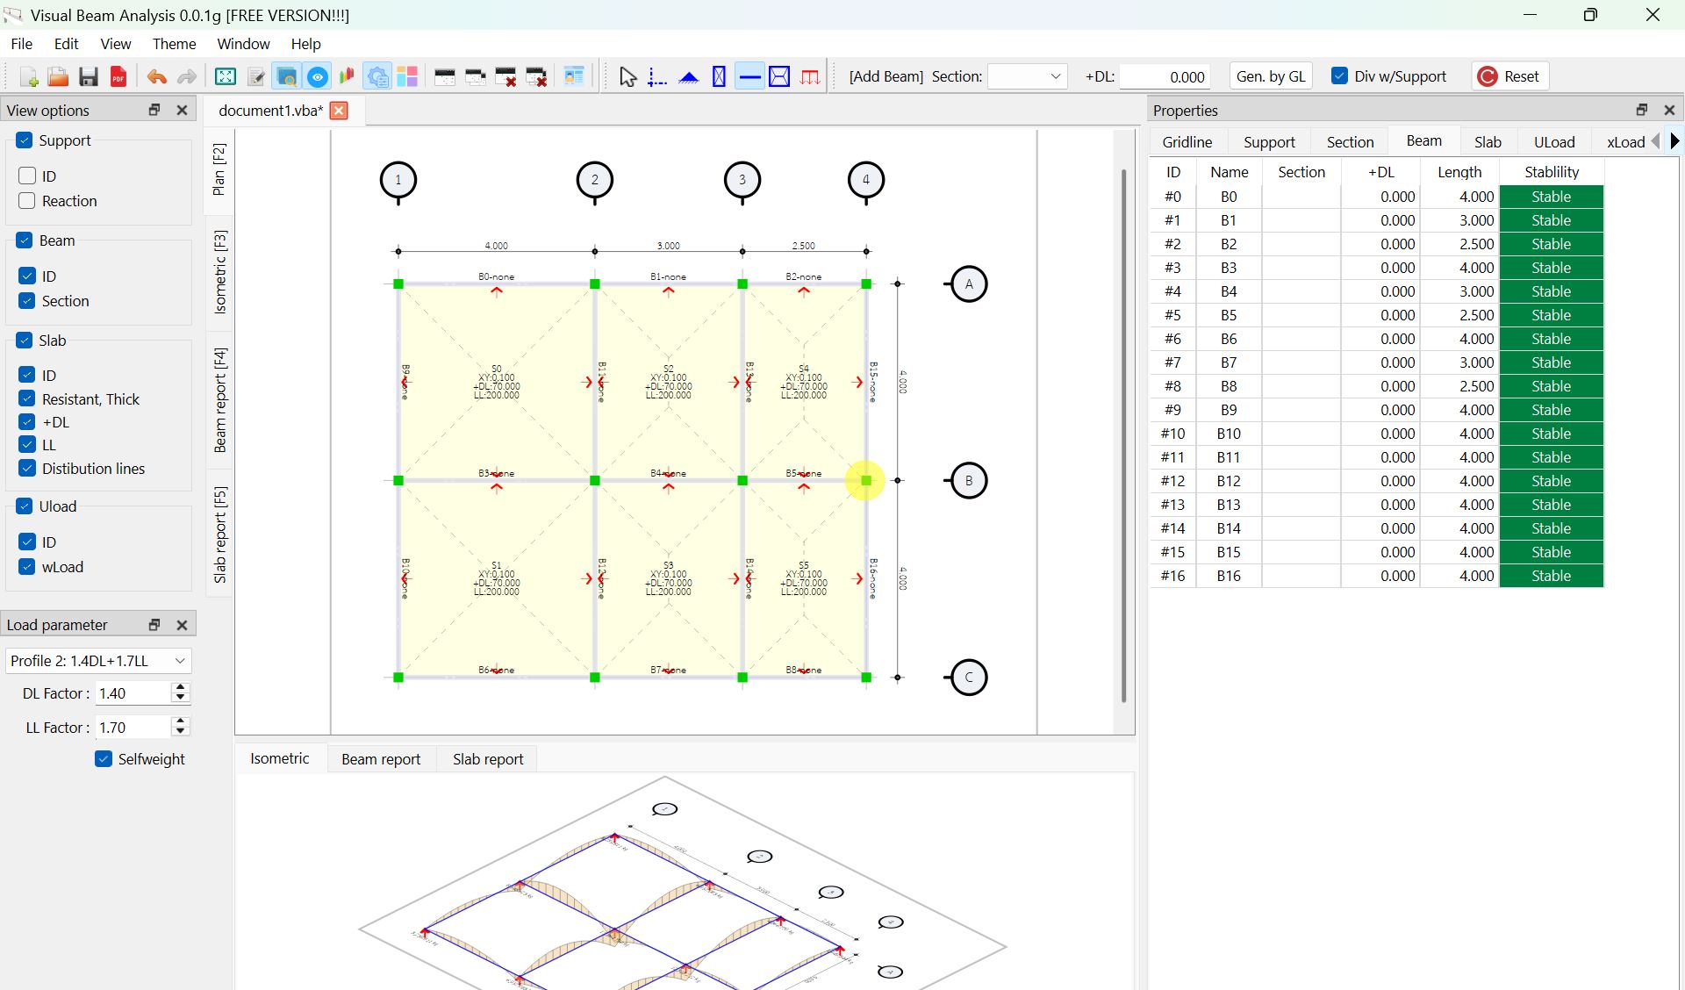Click the +DL value input field
The image size is (1685, 990).
point(1165,77)
